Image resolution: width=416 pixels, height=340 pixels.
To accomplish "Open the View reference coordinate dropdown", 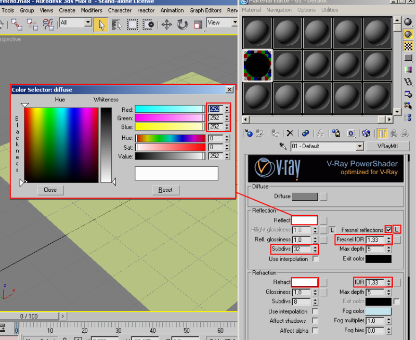I will [235, 22].
